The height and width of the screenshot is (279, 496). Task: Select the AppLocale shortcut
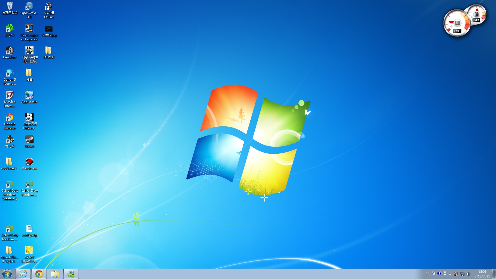[29, 97]
